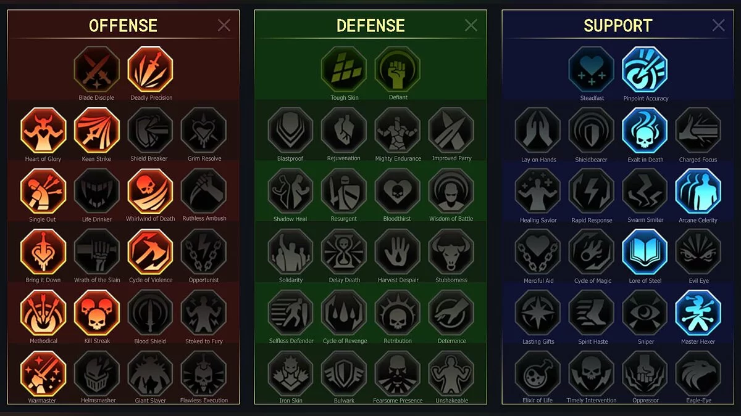Choose the Delay Death hourglass mastery
Viewport: 741px width, 416px height.
pos(344,252)
